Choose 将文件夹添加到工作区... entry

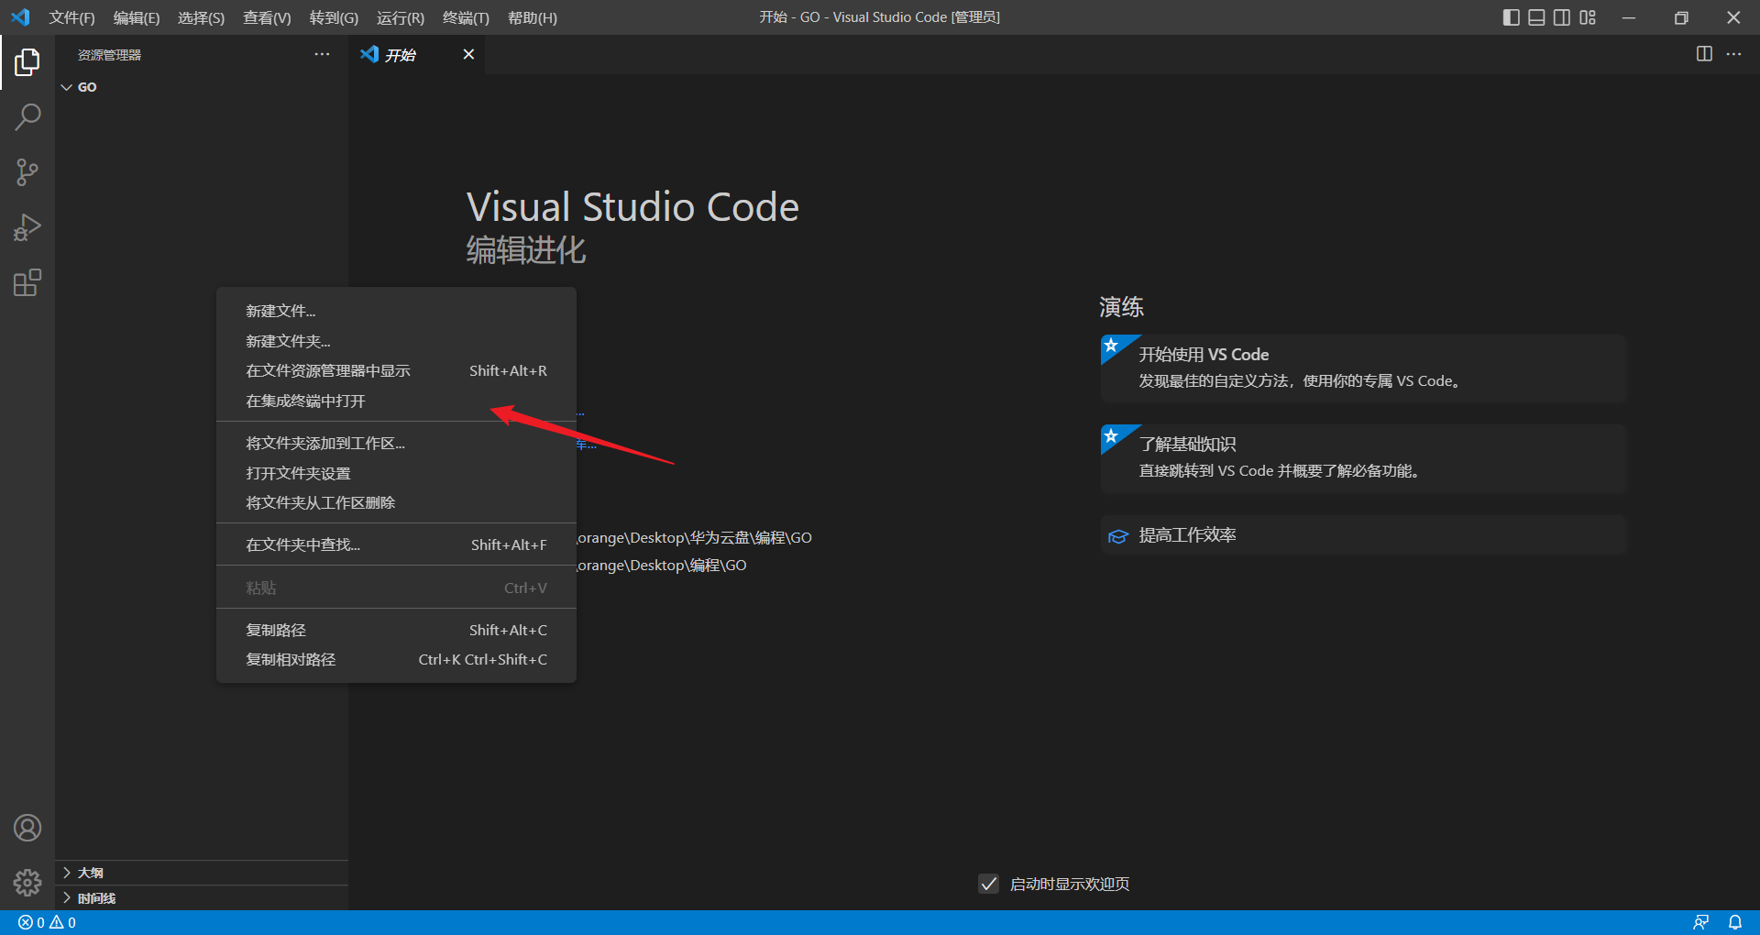coord(396,443)
